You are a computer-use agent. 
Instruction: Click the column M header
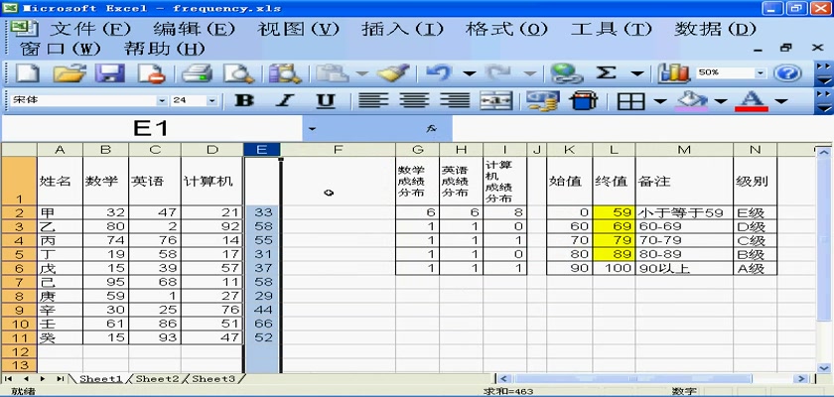tap(683, 150)
